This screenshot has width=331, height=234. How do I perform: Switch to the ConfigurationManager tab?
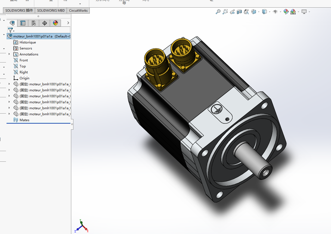click(x=34, y=23)
